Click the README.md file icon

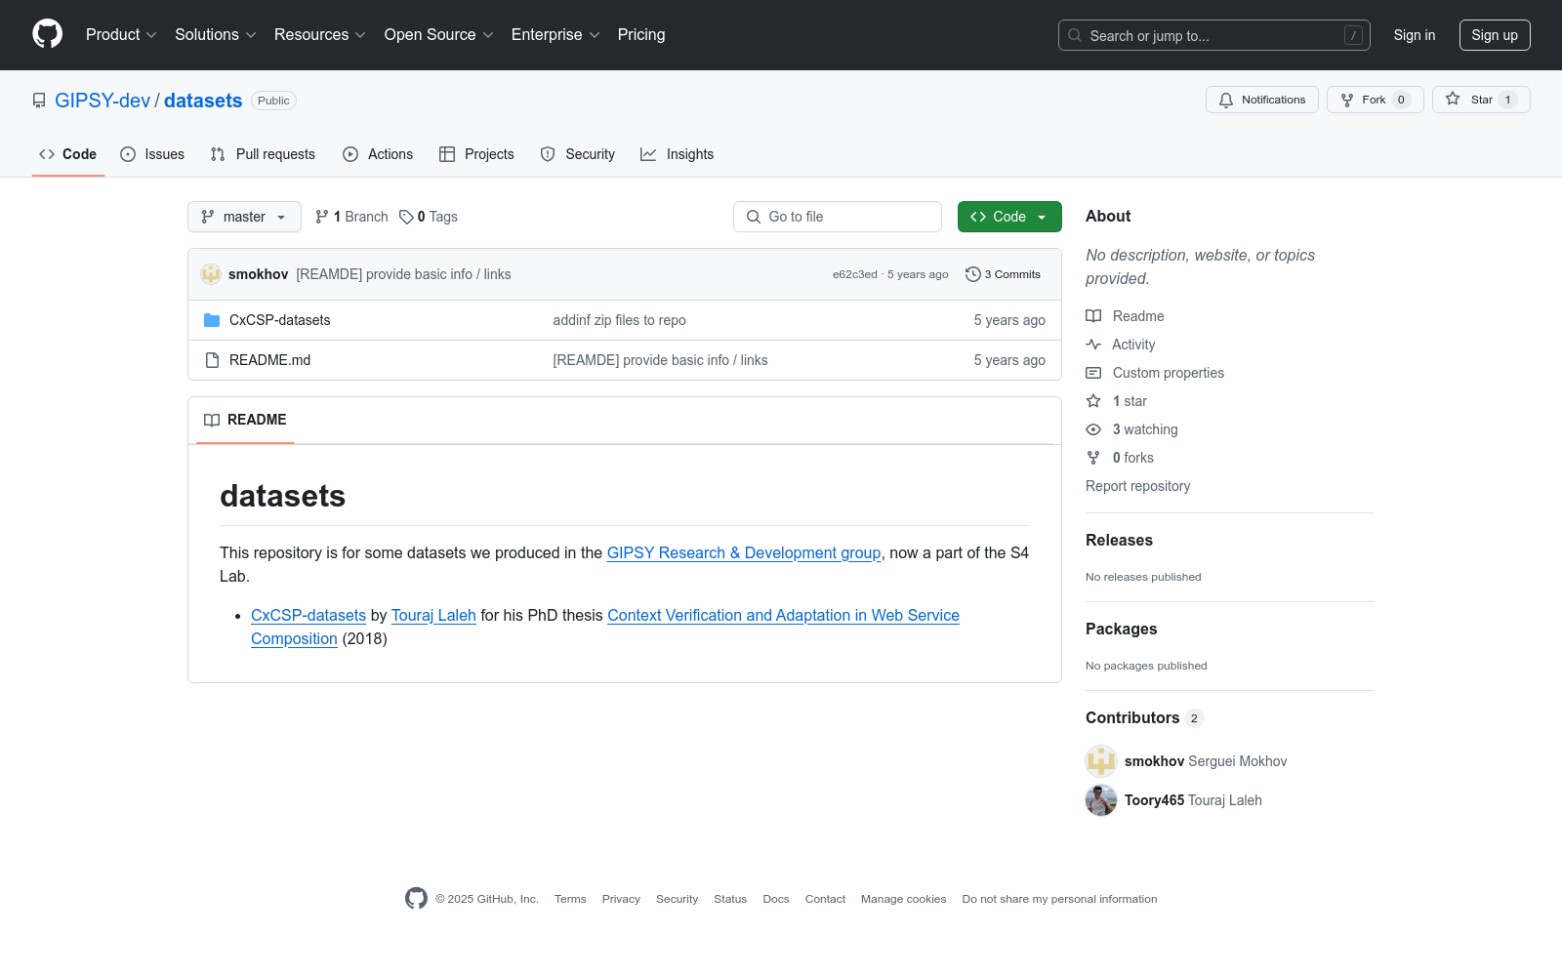(x=212, y=360)
